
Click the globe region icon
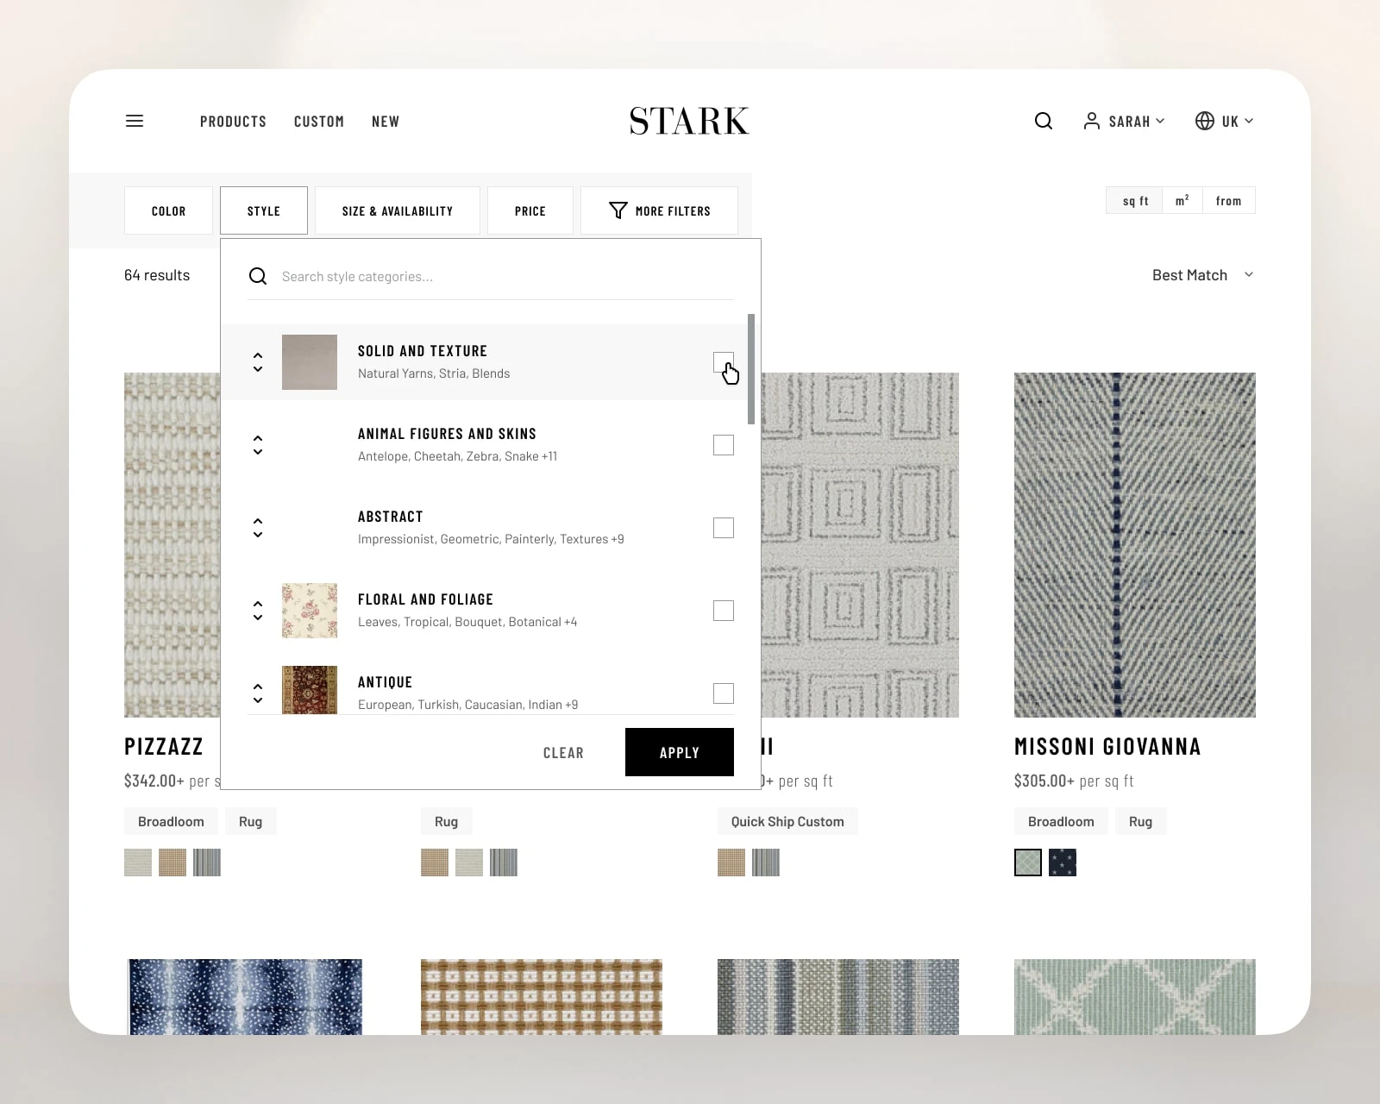pos(1205,121)
